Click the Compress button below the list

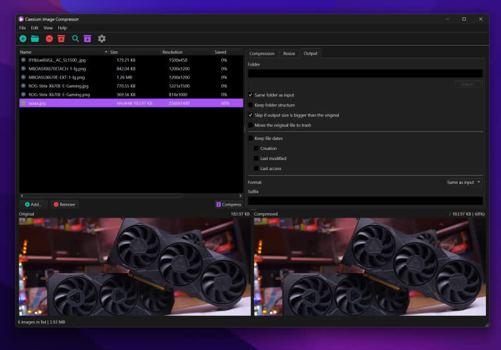tap(228, 204)
